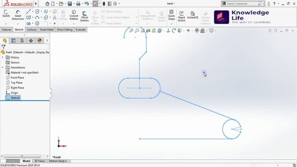Screen dimensions: 297x167
Task: Open the Rectangle tool dropdown arrow
Action: click(x=32, y=18)
